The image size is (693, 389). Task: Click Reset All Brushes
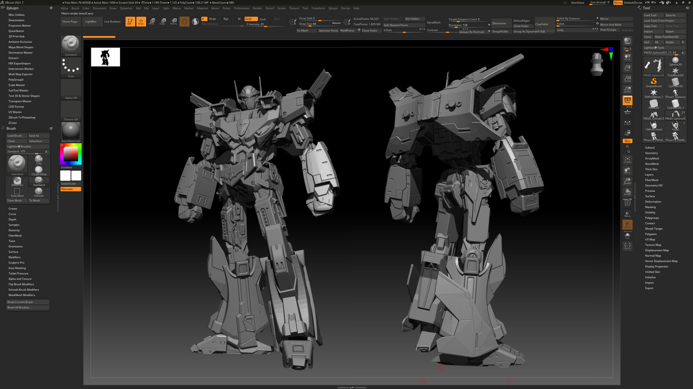28,307
